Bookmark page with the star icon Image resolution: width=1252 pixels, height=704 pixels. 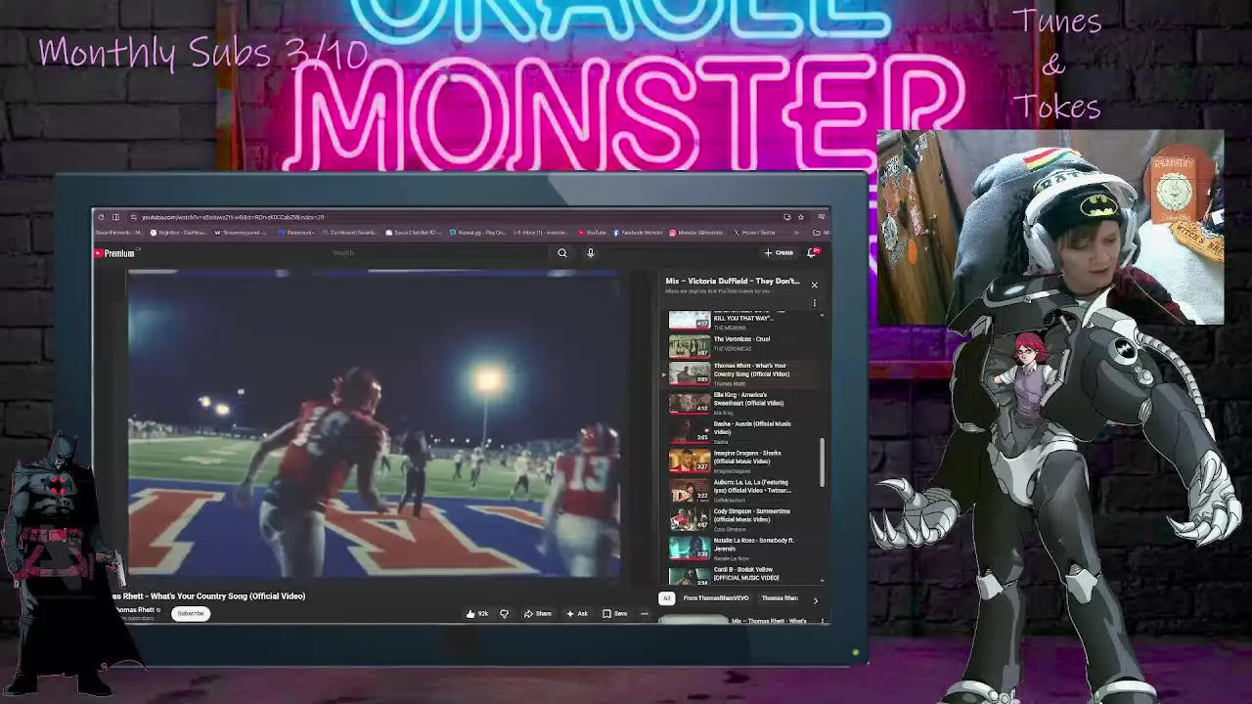click(x=801, y=217)
